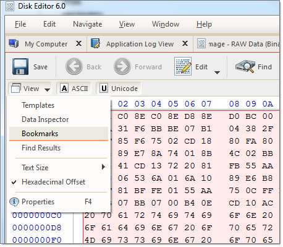This screenshot has height=247, width=283.
Task: Click hex byte FB in hex grid
Action: click(234, 166)
